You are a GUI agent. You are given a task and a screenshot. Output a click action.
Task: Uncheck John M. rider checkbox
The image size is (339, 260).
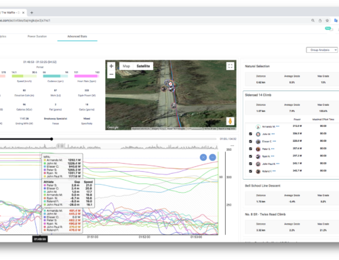[250, 134]
